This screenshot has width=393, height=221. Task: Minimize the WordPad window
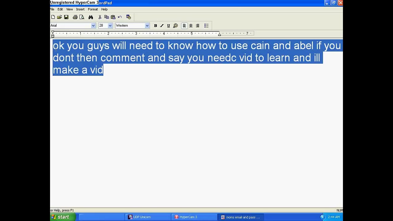click(327, 3)
